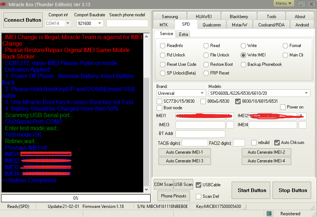
Task: Select the Service sub-tab
Action: pyautogui.click(x=166, y=34)
